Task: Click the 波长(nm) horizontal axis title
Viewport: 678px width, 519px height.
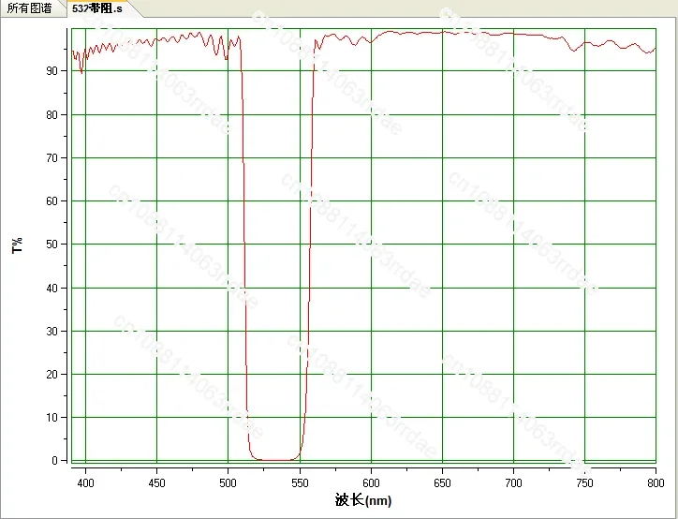Action: (363, 500)
